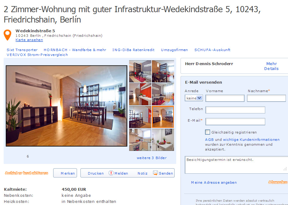Viewport: 288px width, 205px height.
Task: Click the text area resize grip
Action: 285,169
